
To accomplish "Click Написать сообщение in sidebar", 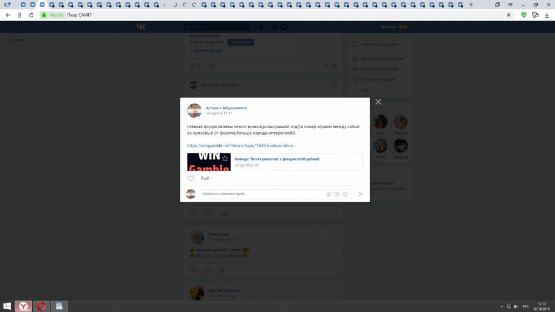I will 380,44.
